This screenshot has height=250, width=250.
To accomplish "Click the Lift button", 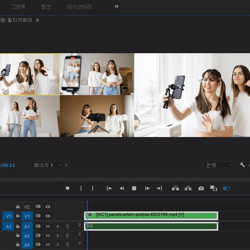I will pyautogui.click(x=175, y=188).
